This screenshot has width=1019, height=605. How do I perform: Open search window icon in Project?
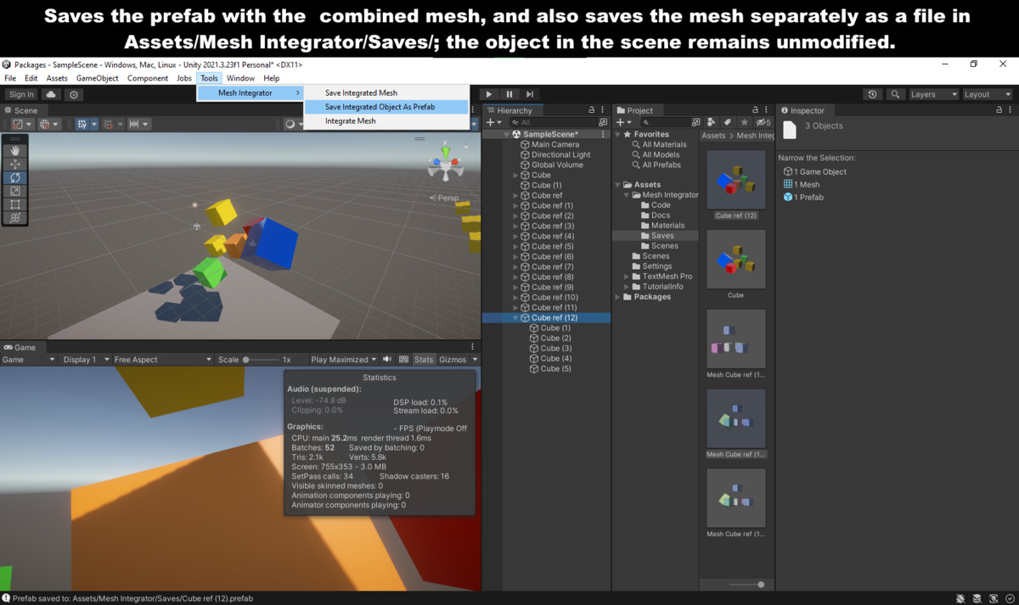coord(695,122)
